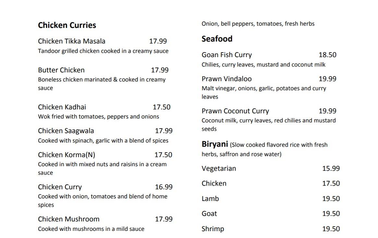Click the bold Biryani heading
Image resolution: width=378 pixels, height=238 pixels.
tap(215, 144)
